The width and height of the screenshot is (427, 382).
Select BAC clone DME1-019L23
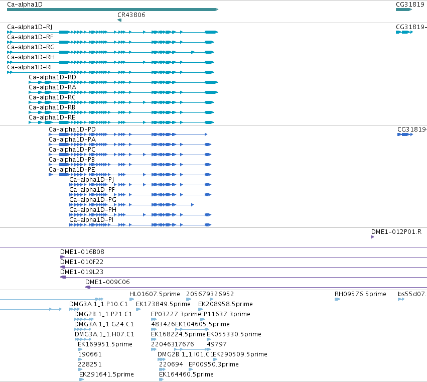243,277
